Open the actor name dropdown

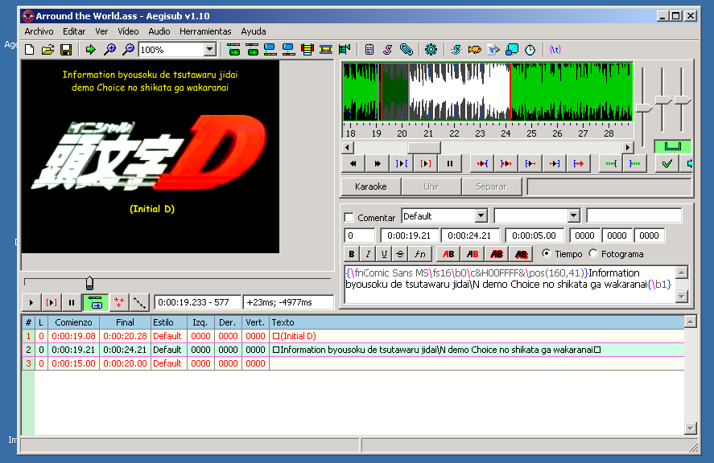tap(574, 216)
